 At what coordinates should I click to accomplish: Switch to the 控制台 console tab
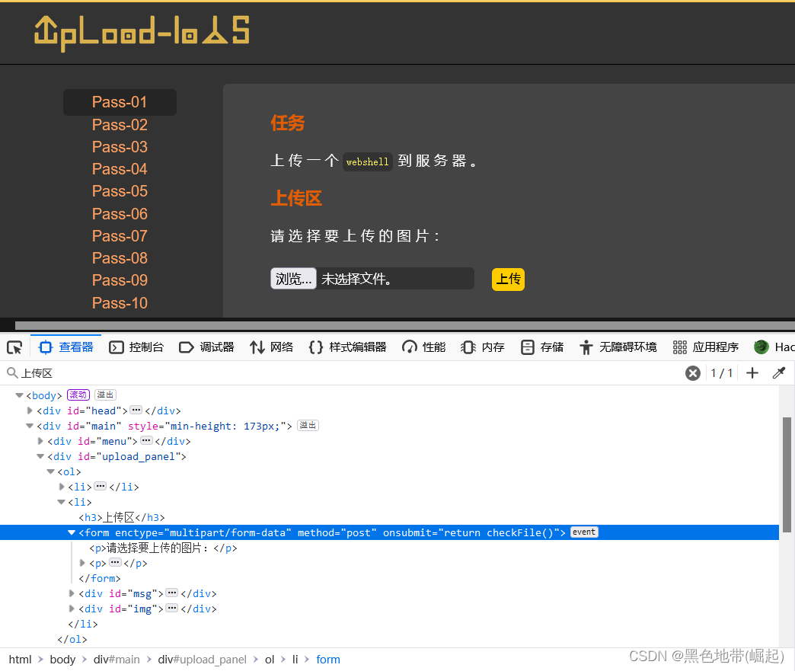(x=136, y=347)
